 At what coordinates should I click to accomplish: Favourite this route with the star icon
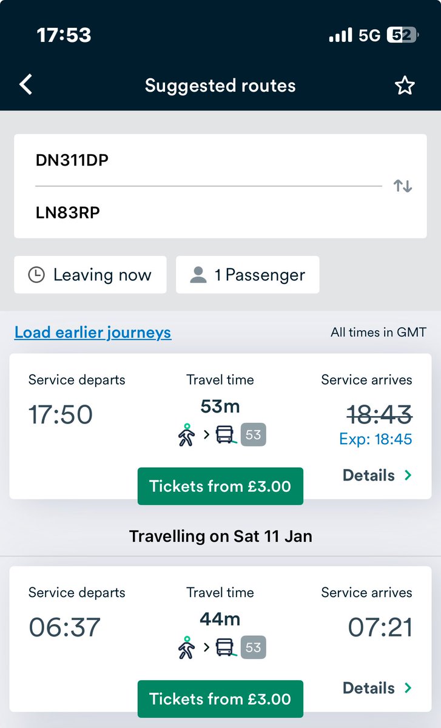click(404, 86)
